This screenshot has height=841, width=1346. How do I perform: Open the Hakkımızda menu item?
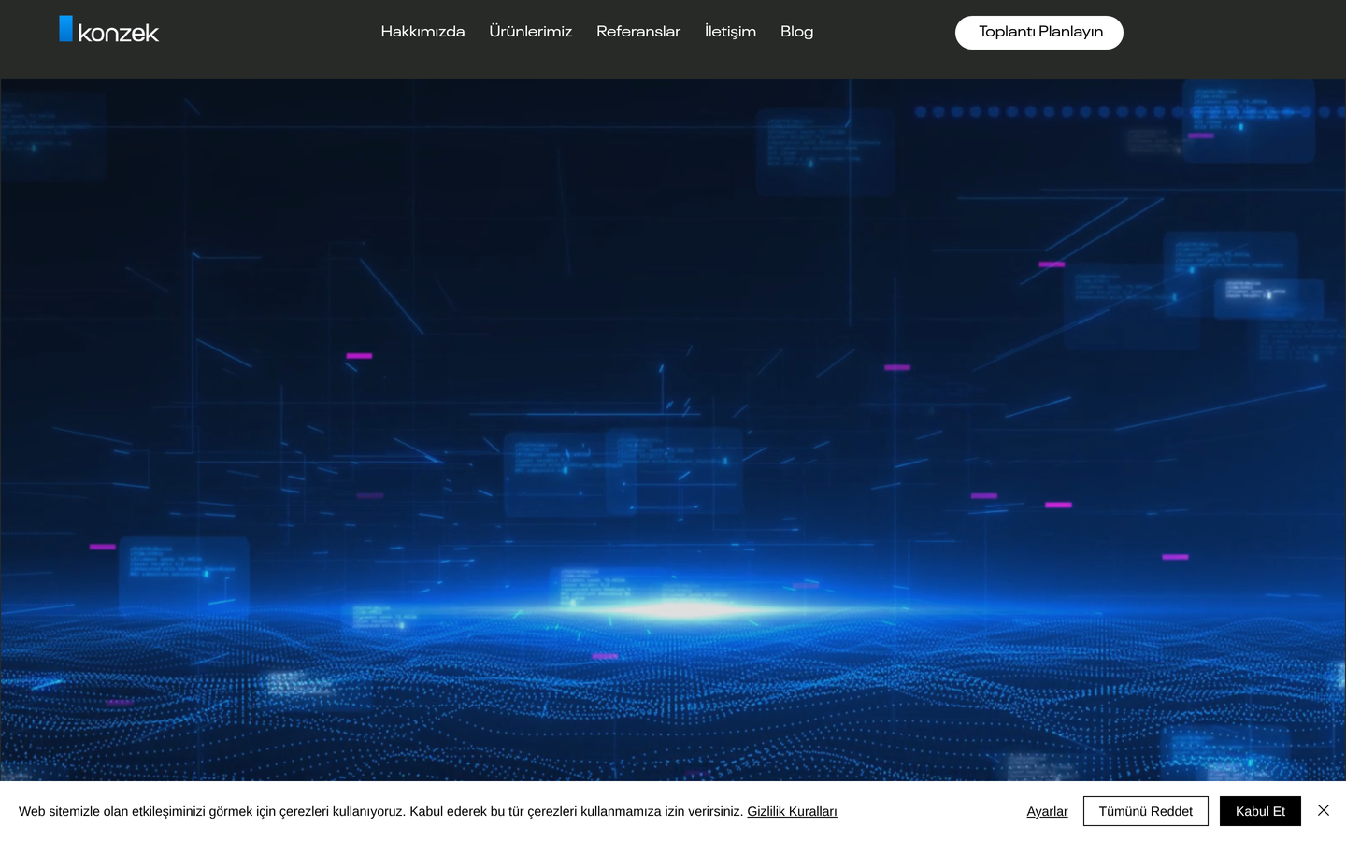[x=422, y=32]
